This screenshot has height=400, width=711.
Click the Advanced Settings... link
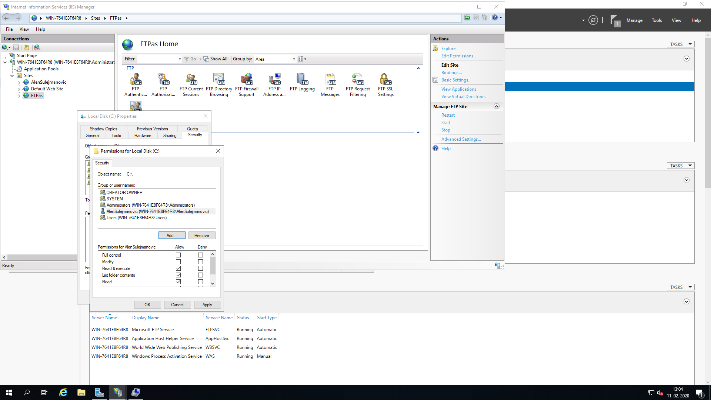coord(461,139)
